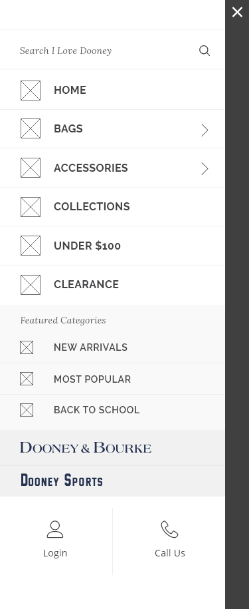Click the icon beside Back to School
This screenshot has width=249, height=609.
click(x=27, y=410)
